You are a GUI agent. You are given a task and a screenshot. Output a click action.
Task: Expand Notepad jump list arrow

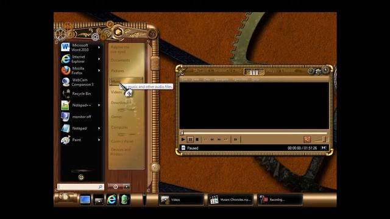(99, 128)
